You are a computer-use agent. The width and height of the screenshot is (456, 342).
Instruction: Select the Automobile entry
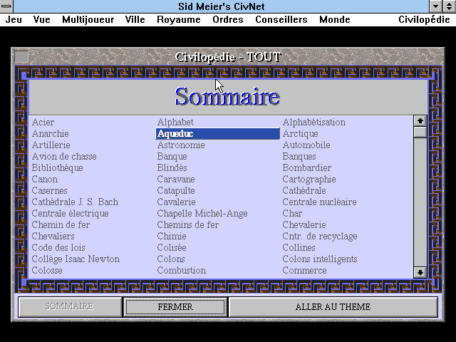point(306,145)
